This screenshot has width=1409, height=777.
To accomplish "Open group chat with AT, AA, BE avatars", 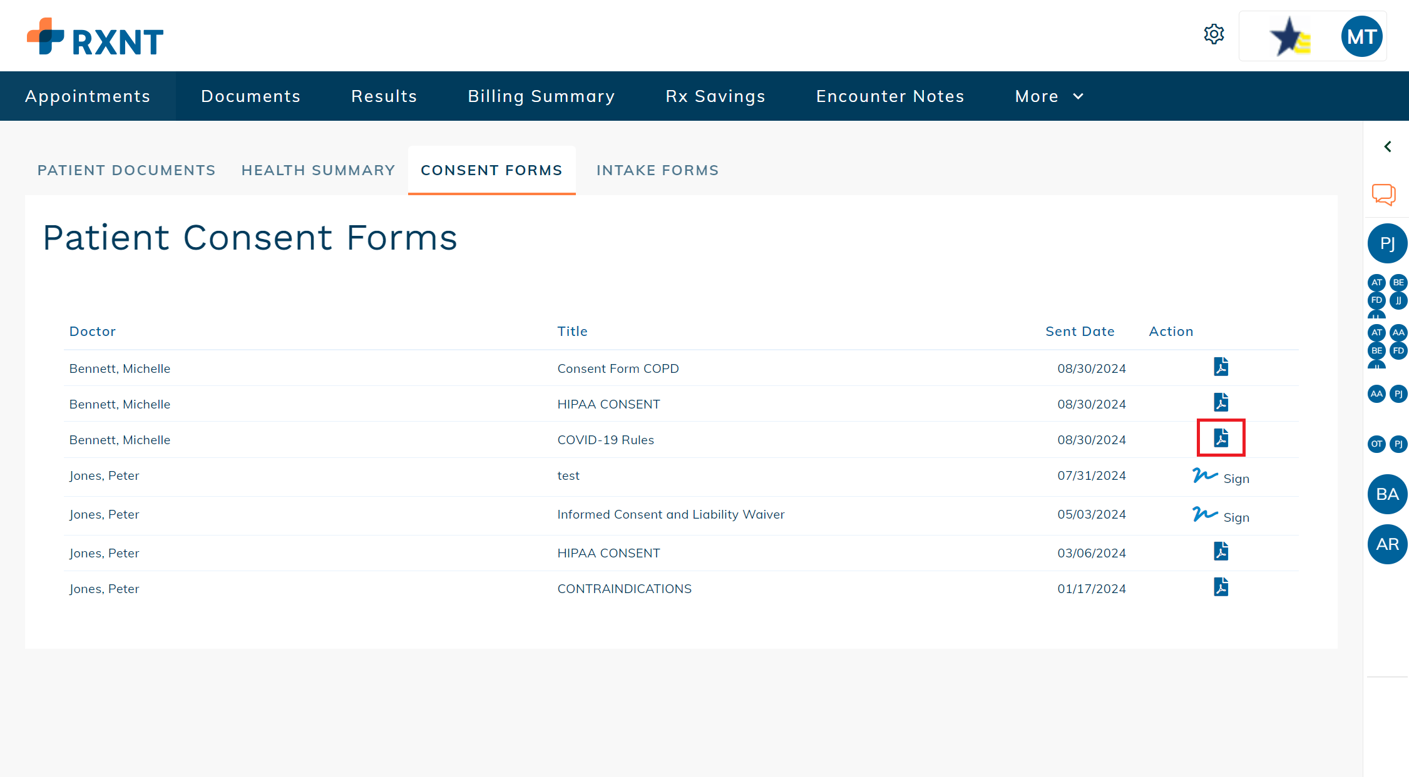I will [x=1387, y=345].
